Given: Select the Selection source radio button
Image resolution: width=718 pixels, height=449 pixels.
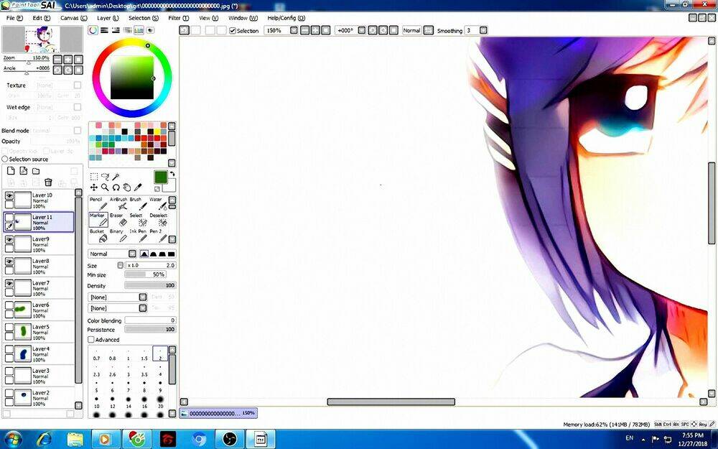Looking at the screenshot, I should point(5,159).
